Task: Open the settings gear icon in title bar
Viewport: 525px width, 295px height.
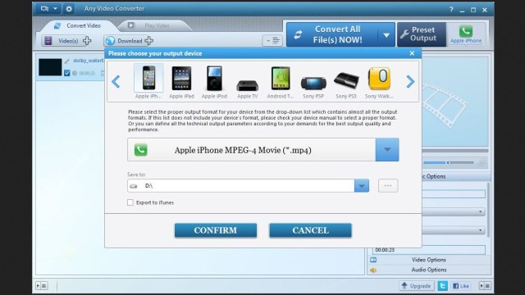Action: (69, 9)
